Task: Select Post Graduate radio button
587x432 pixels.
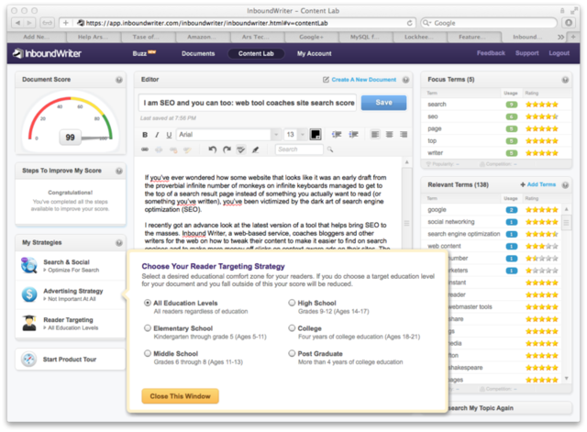Action: coord(292,353)
